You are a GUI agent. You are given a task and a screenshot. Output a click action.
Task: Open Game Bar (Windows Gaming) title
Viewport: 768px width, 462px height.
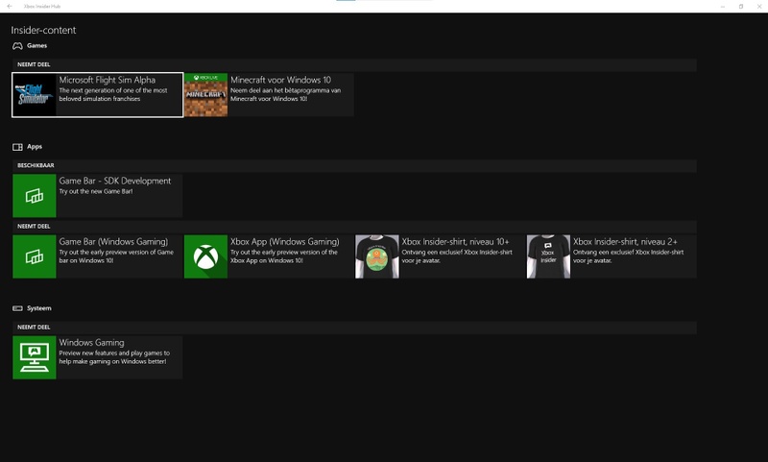[x=113, y=241]
